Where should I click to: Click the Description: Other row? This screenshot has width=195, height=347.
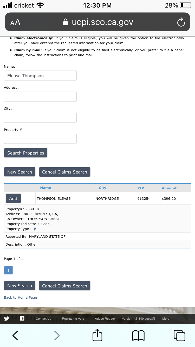click(97, 244)
